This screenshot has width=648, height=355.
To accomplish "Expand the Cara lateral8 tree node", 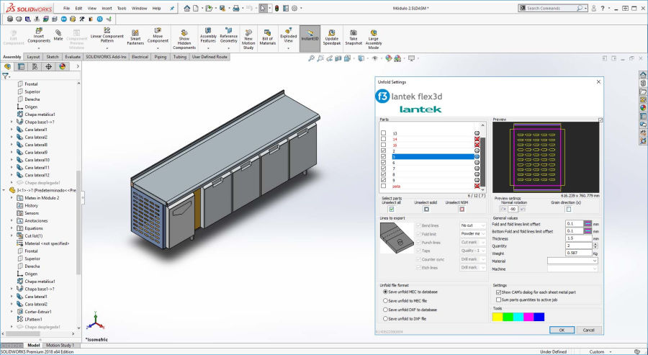I will point(12,145).
